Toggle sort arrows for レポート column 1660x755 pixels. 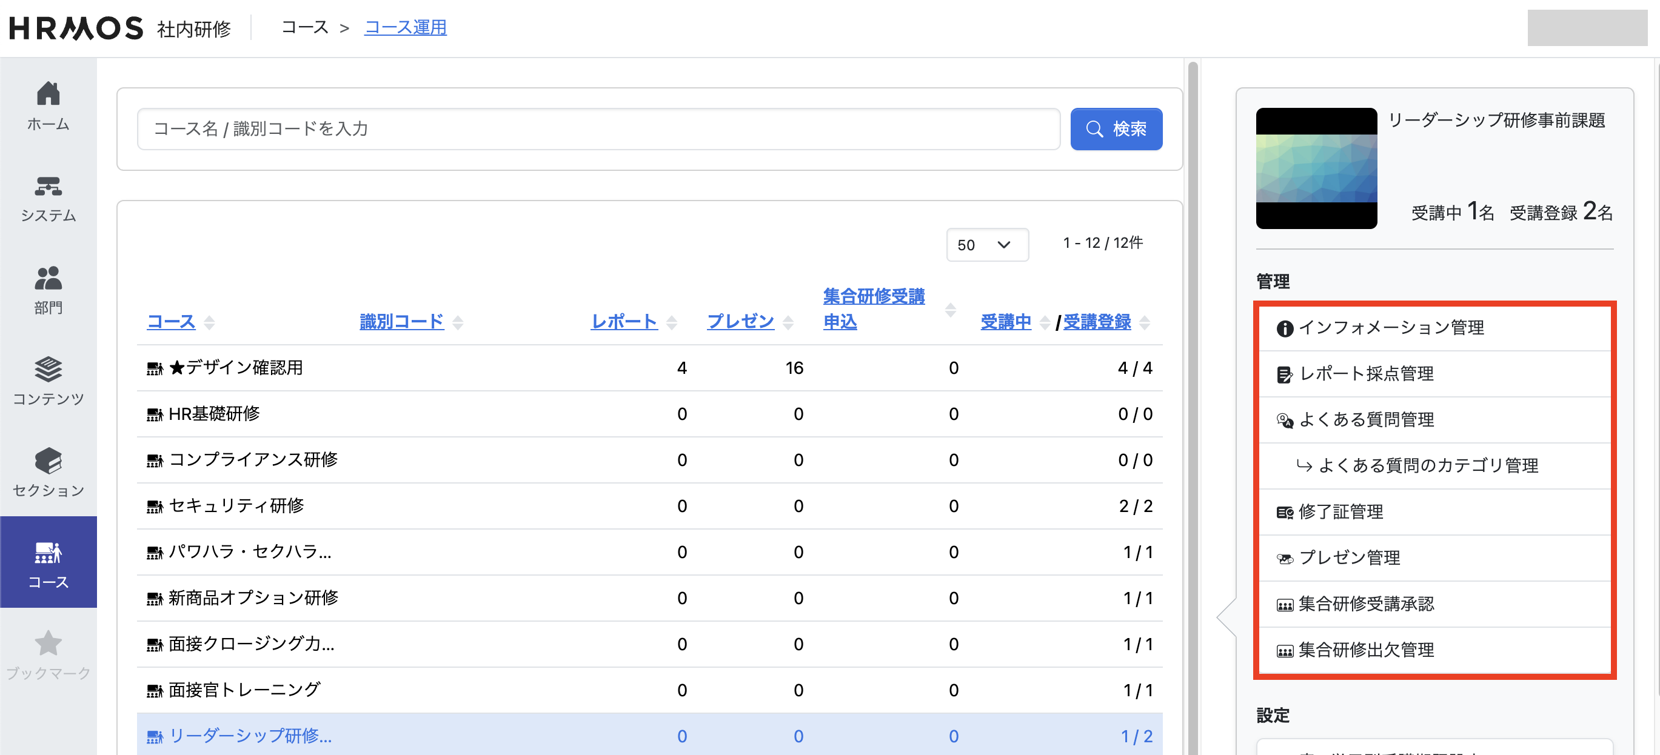[672, 322]
